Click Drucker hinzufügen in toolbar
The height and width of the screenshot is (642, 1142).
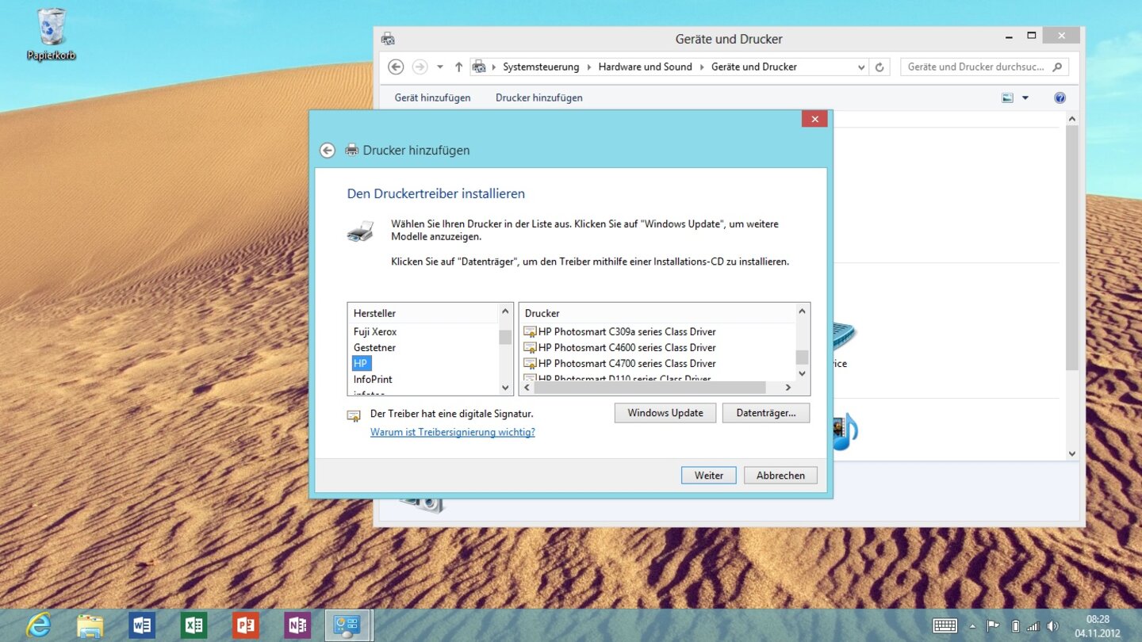[x=539, y=98]
